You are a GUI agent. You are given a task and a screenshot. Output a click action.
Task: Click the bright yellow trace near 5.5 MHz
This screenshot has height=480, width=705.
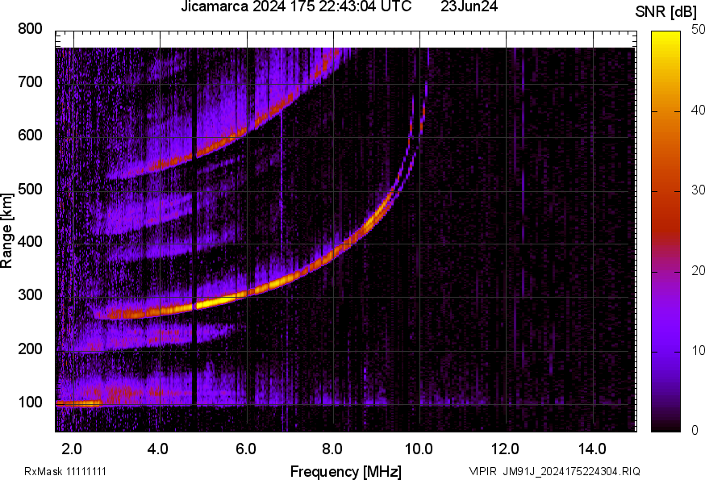[218, 303]
